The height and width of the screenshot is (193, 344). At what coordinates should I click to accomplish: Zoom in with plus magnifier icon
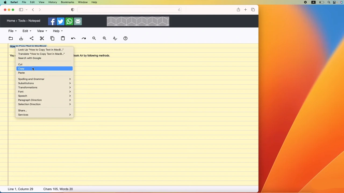click(105, 38)
